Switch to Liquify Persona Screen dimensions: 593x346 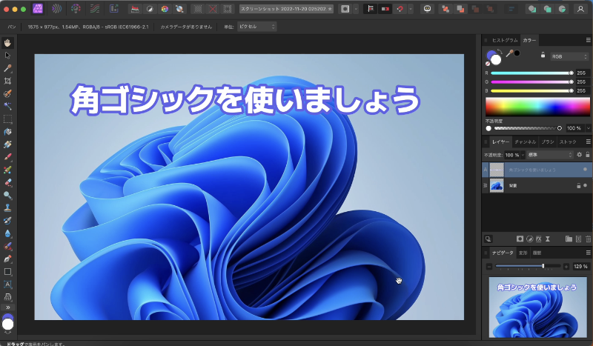coord(57,9)
